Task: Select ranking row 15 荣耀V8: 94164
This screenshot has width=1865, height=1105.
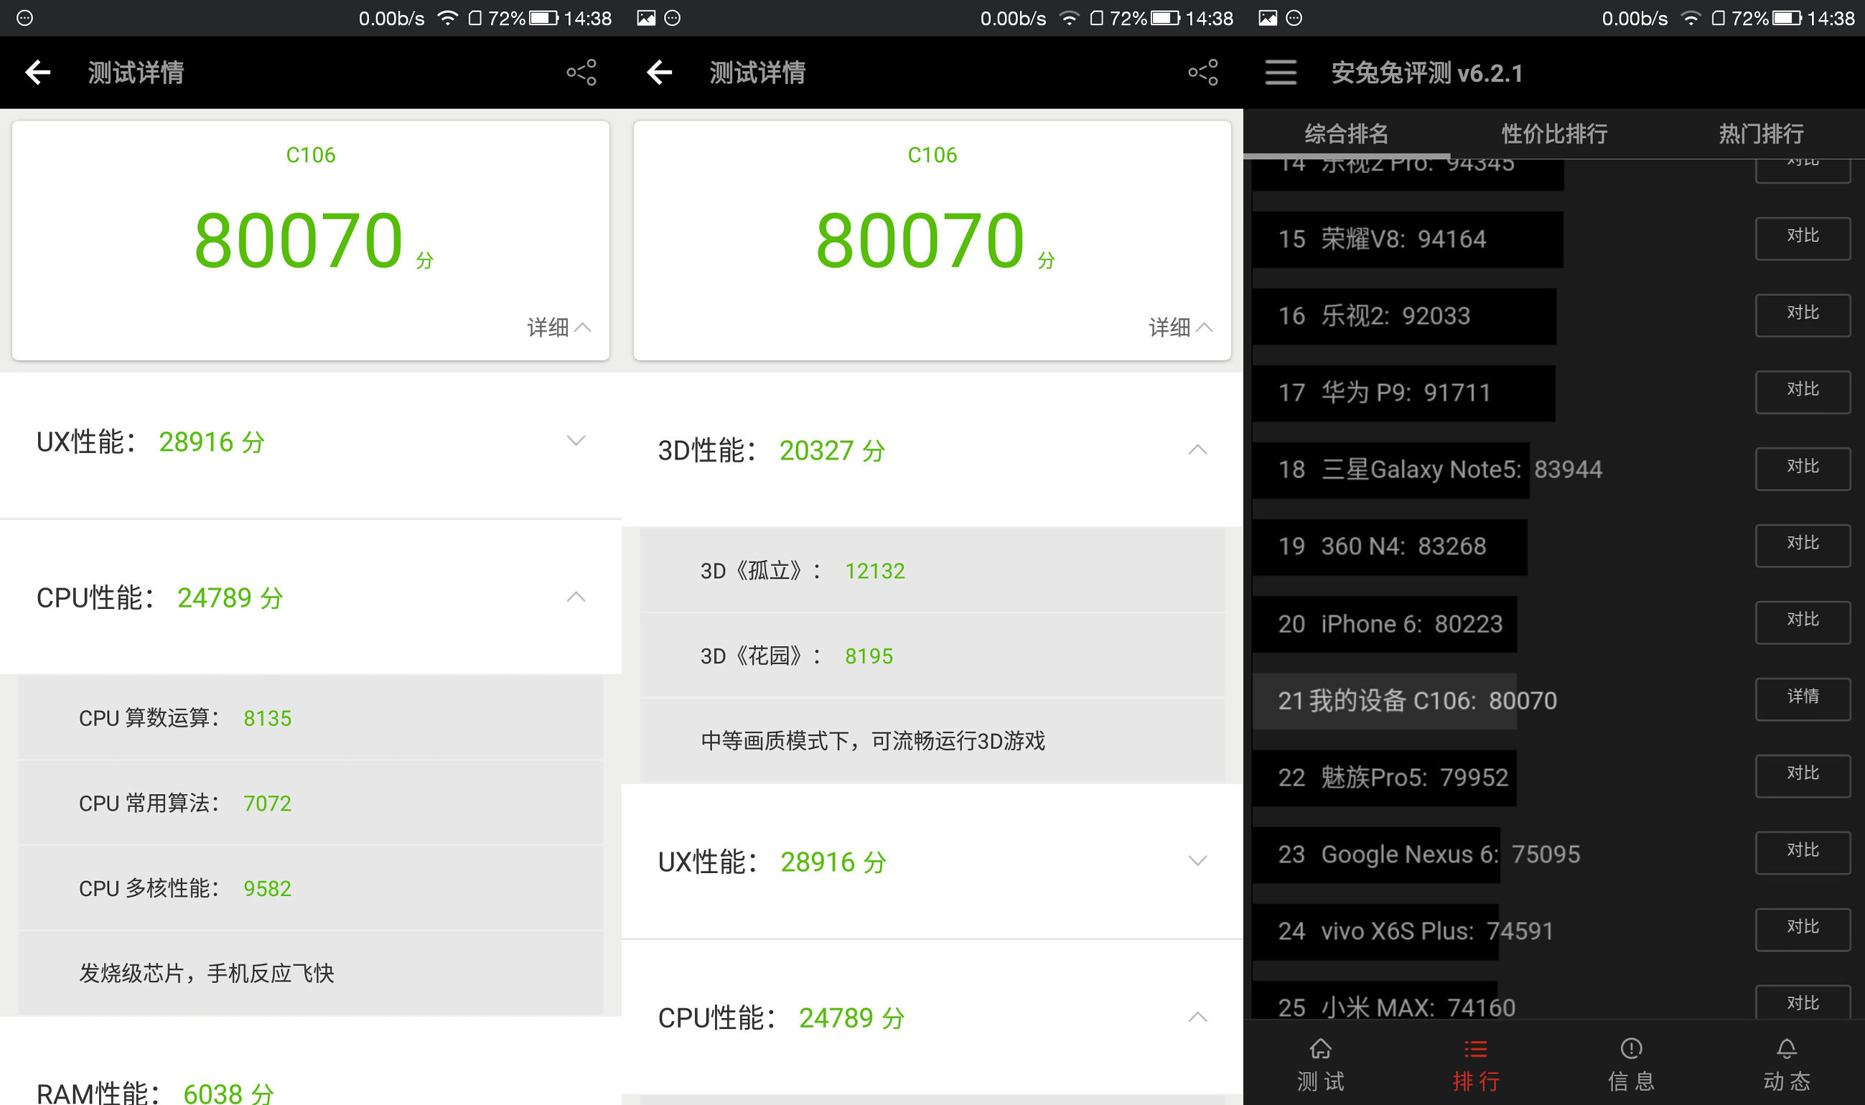Action: [x=1408, y=239]
